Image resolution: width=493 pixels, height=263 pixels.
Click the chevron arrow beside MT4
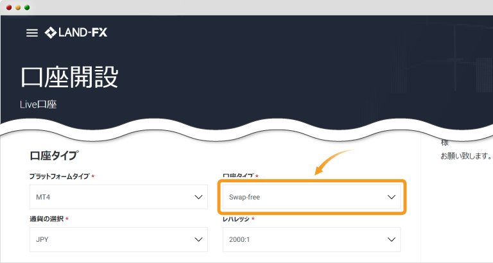198,197
